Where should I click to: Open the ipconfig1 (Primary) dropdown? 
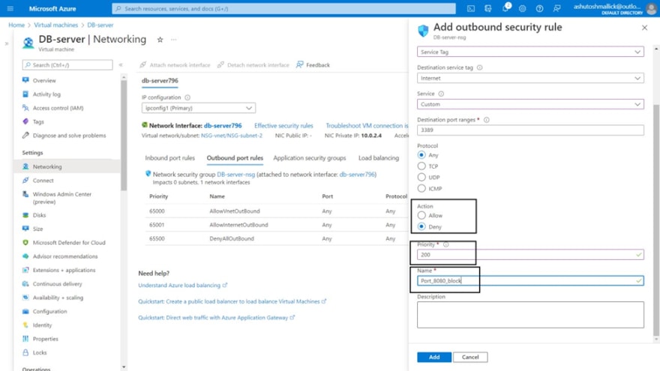(198, 108)
